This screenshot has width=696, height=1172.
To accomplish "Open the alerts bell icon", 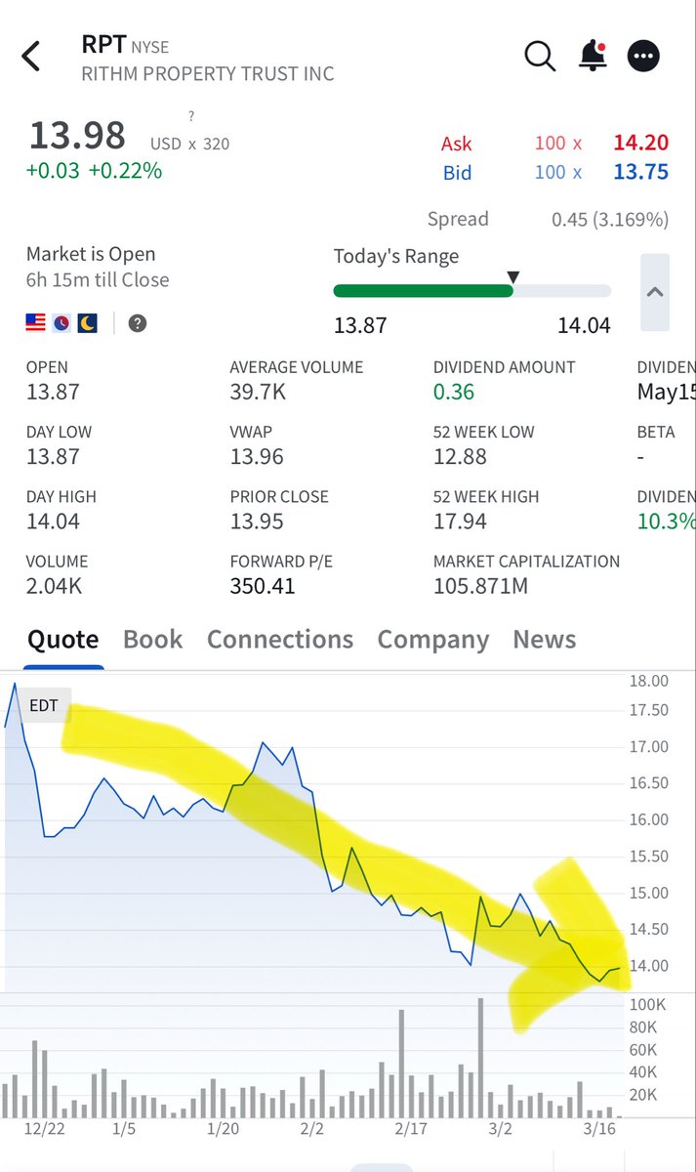I will coord(593,57).
